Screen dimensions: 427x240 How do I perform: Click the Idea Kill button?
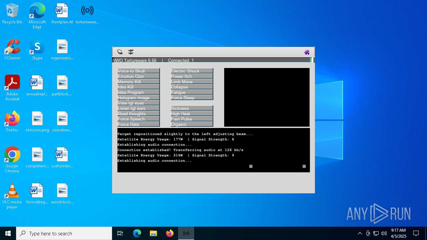click(138, 87)
